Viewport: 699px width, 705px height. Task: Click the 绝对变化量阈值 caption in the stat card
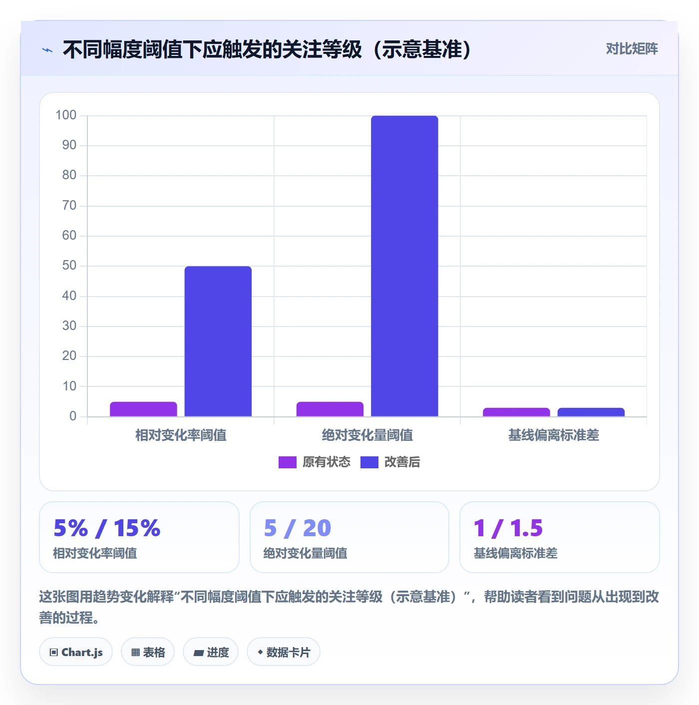305,553
